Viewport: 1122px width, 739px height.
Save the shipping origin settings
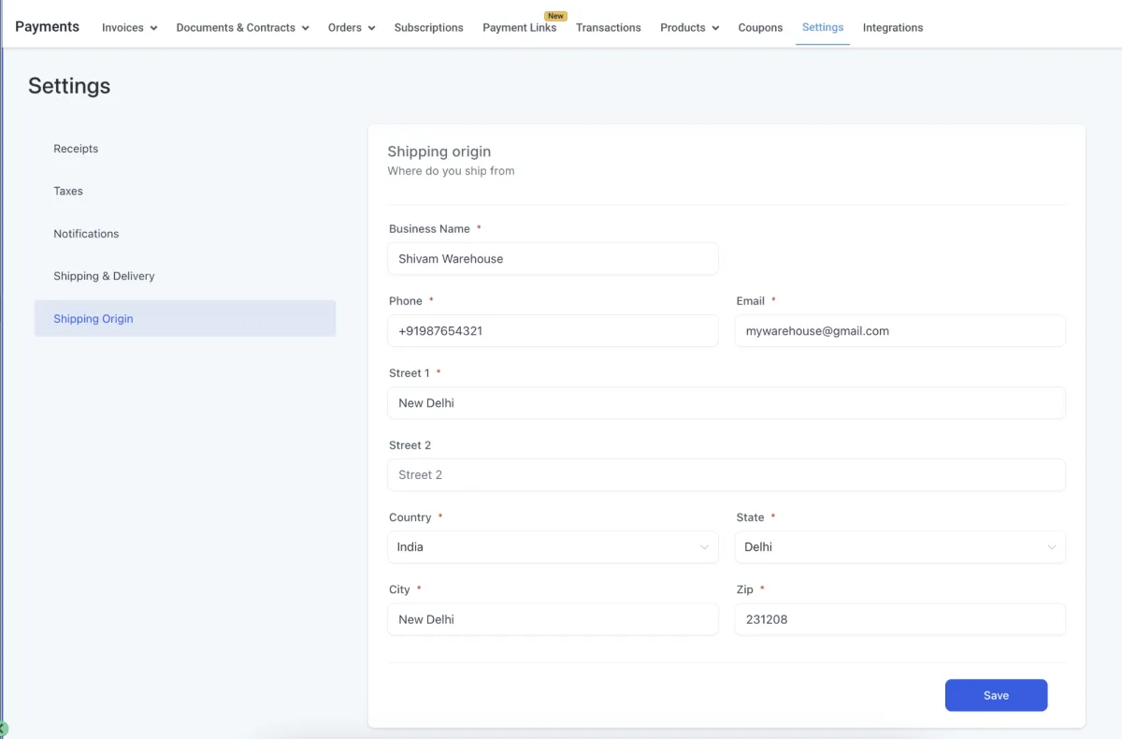point(996,695)
